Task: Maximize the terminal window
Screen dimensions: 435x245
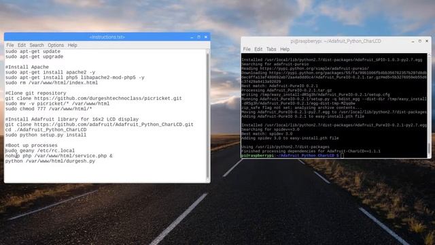Action: (x=420, y=41)
